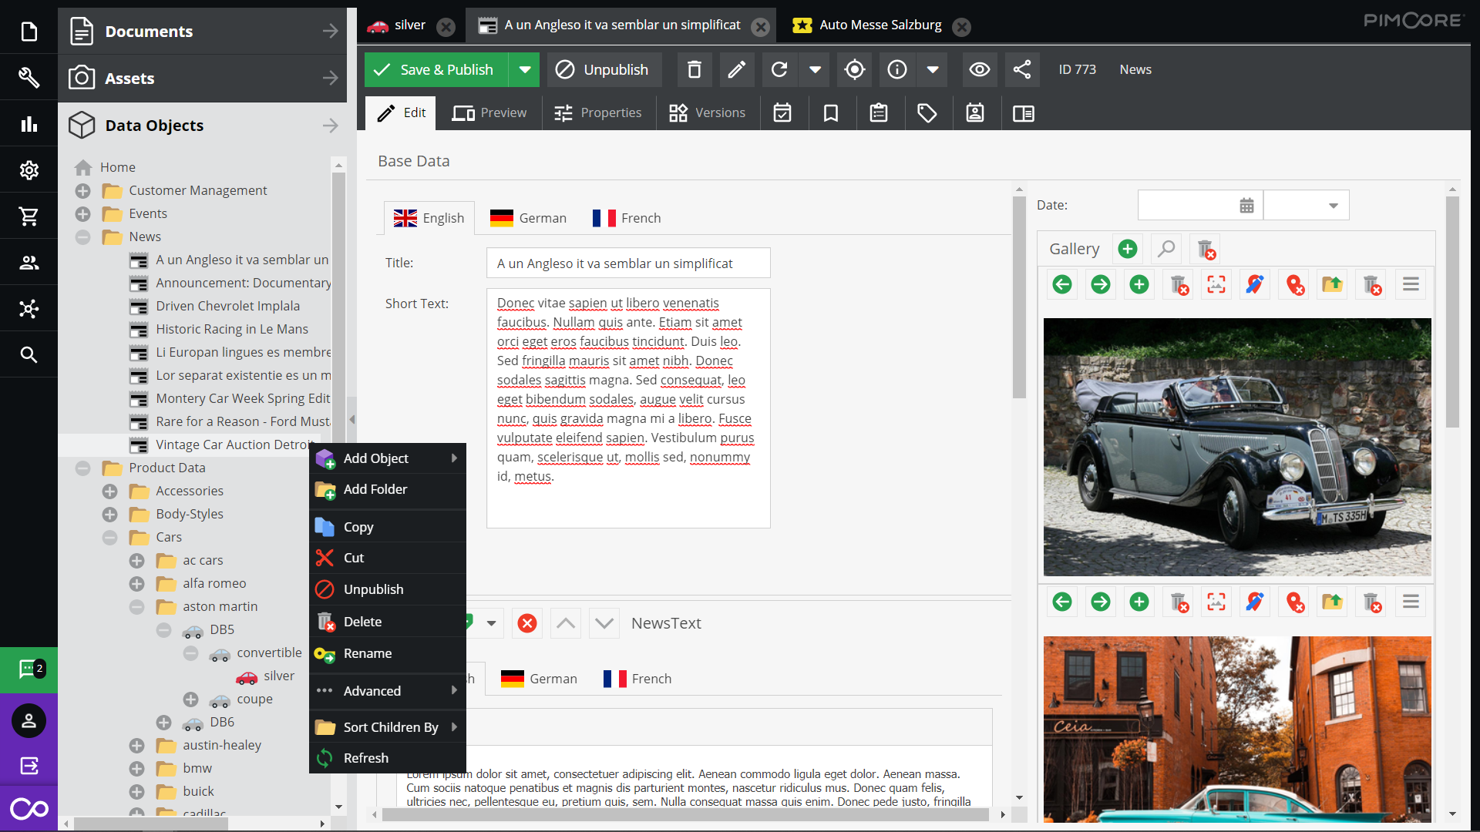Image resolution: width=1480 pixels, height=832 pixels.
Task: Click the vintage car image thumbnail in Gallery
Action: pyautogui.click(x=1237, y=447)
